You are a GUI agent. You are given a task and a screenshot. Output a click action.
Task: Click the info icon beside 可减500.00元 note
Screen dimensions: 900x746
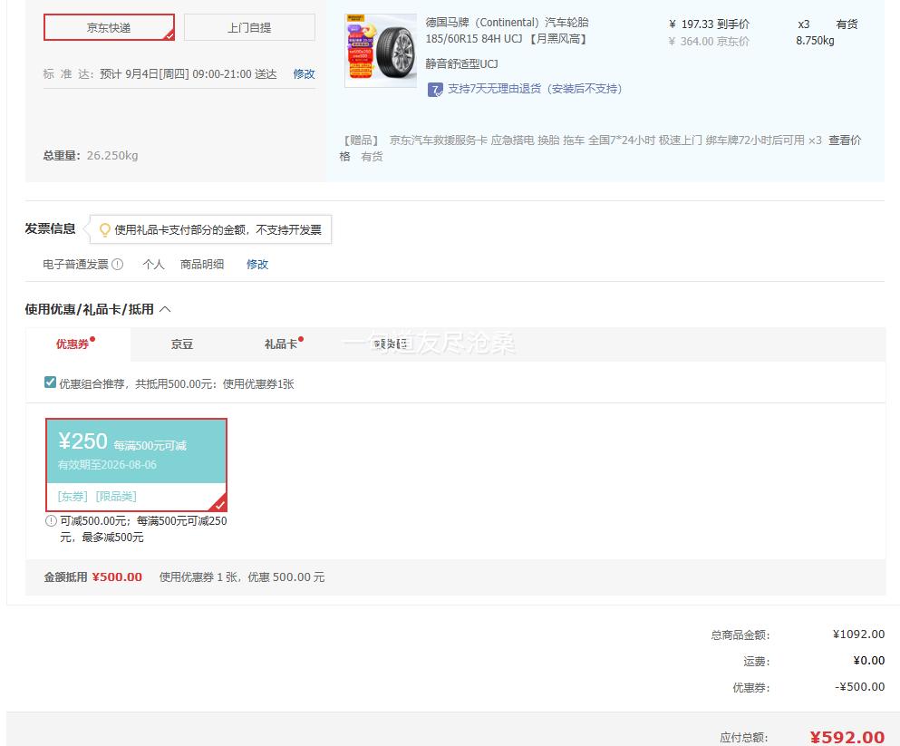point(51,521)
